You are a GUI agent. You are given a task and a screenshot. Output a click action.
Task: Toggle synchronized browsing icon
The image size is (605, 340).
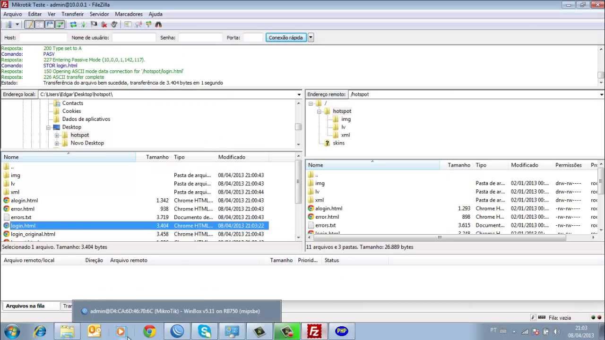point(148,25)
